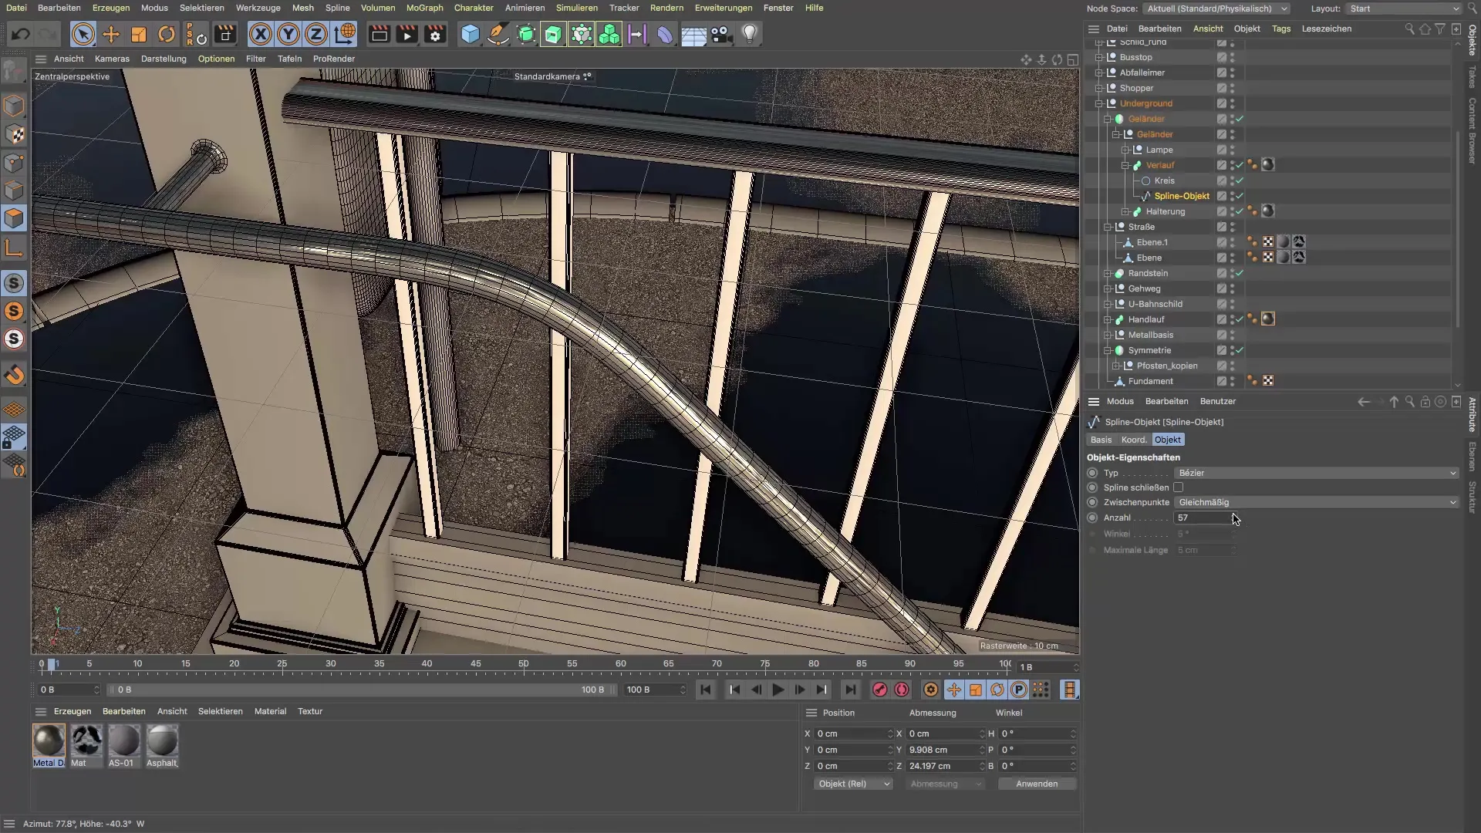
Task: Record active objects keyframe button
Action: [x=879, y=690]
